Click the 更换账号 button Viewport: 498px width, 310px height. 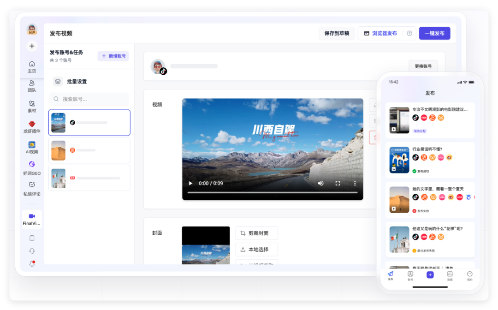423,66
